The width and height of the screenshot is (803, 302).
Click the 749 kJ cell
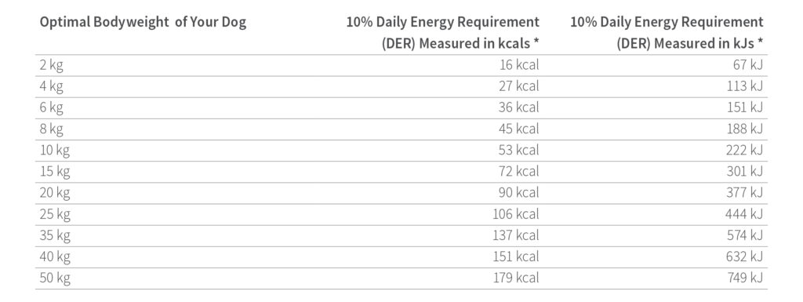pos(745,278)
